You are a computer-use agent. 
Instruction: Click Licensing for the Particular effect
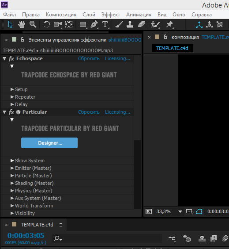pyautogui.click(x=117, y=112)
